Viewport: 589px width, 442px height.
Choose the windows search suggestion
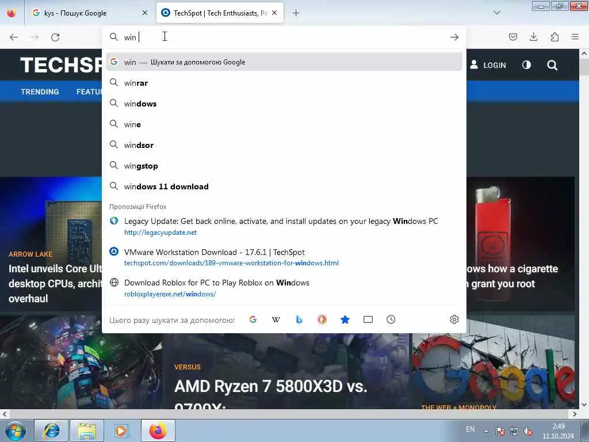pos(284,104)
